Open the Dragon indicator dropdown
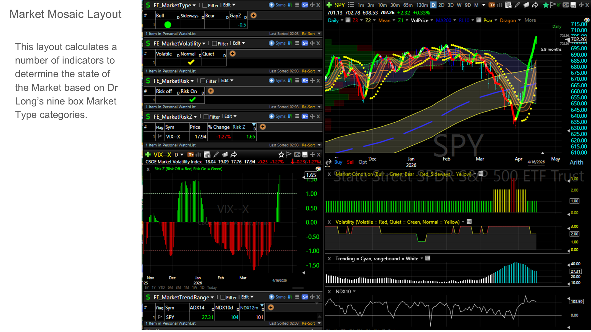This screenshot has width=591, height=332. [x=519, y=20]
